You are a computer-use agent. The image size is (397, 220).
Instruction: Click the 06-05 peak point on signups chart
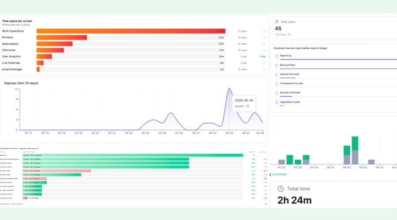pyautogui.click(x=229, y=88)
